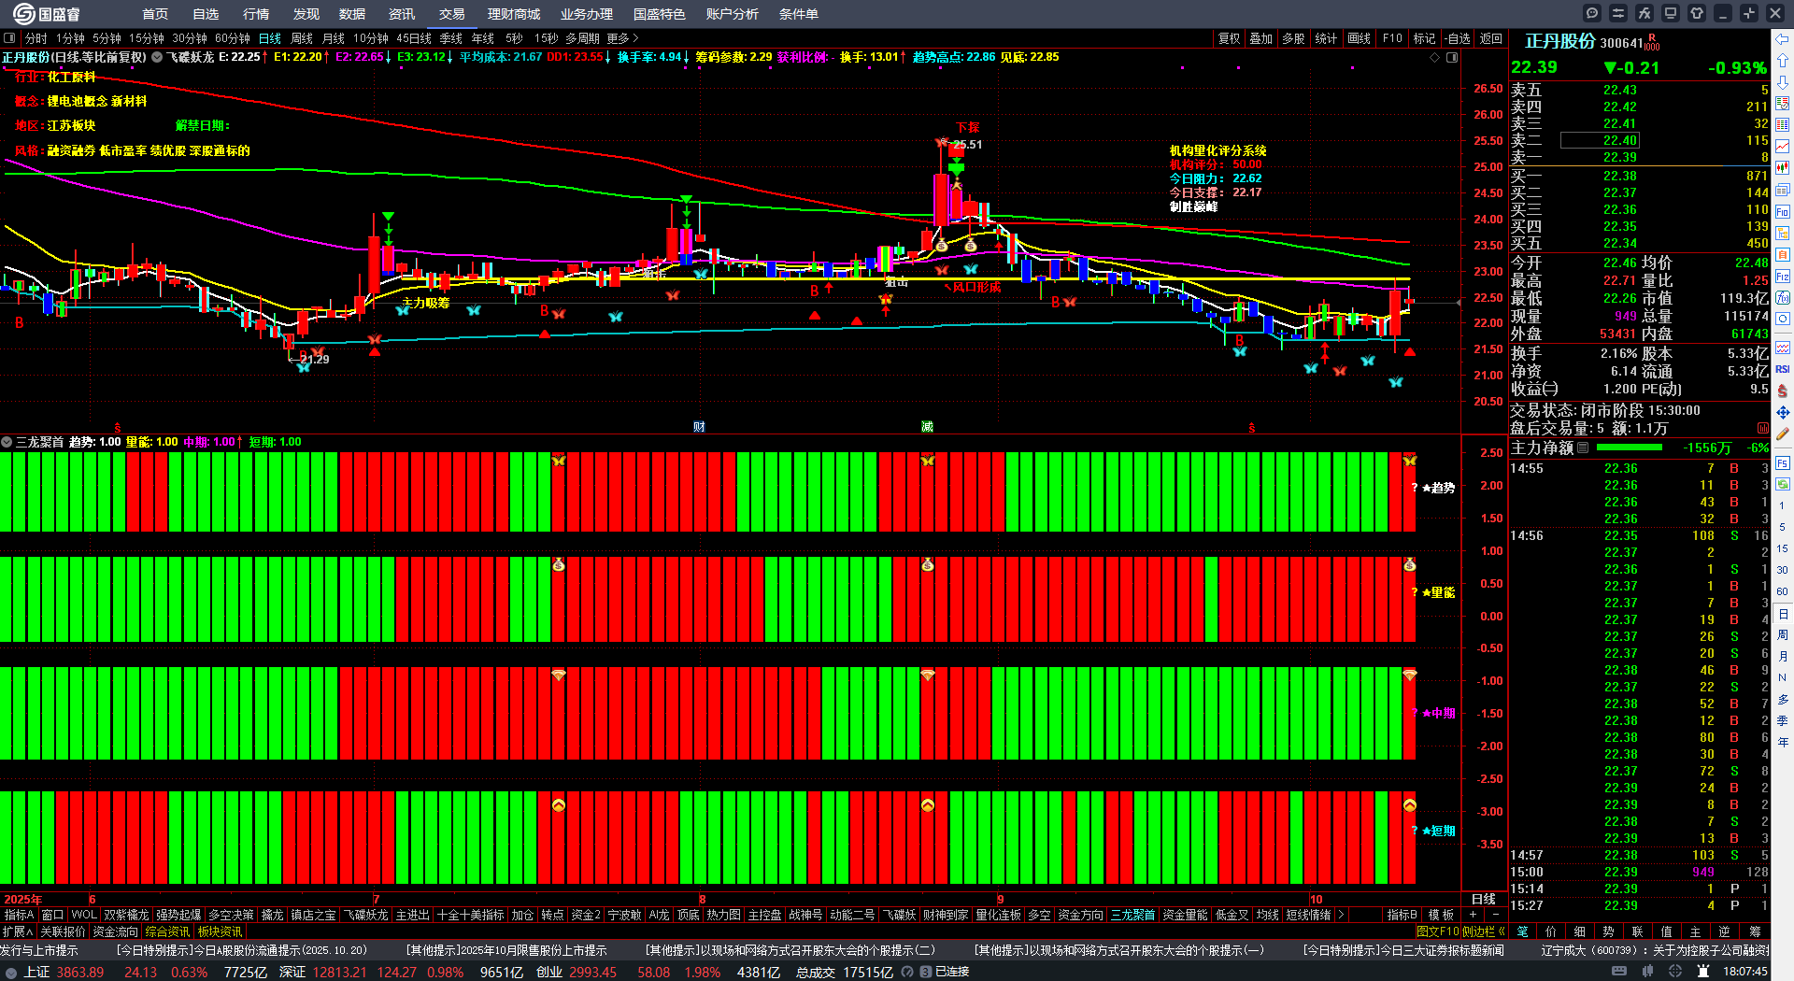Click the 周 period icon in right sidebar
This screenshot has height=981, width=1794.
[1783, 635]
